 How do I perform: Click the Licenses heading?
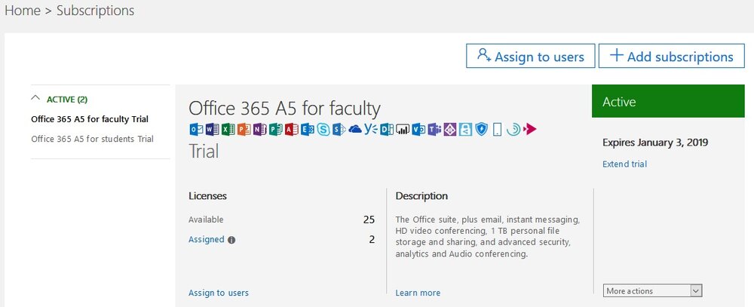(208, 196)
